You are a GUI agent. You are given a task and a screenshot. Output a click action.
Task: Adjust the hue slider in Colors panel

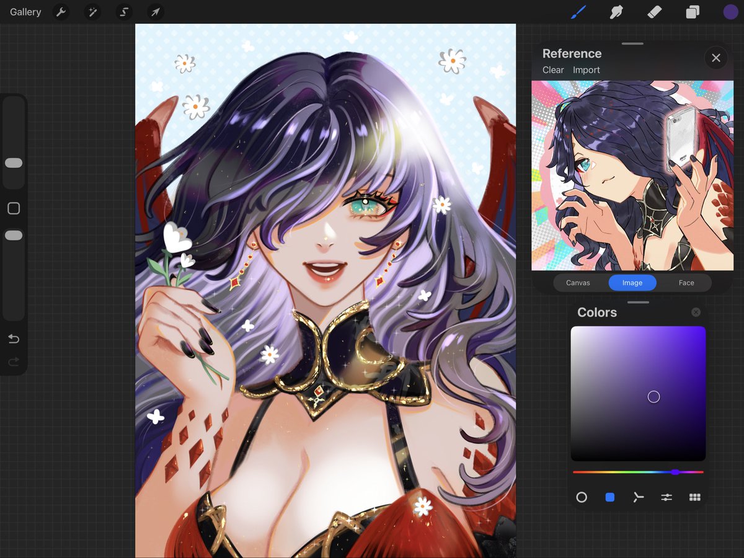tap(675, 472)
